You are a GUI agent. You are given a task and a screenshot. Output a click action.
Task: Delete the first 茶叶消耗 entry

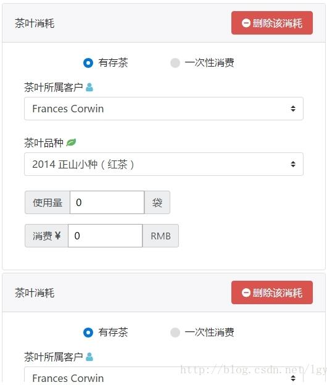click(272, 23)
